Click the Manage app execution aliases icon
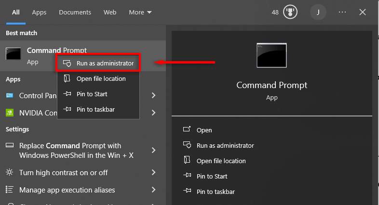The height and width of the screenshot is (205, 379). click(x=10, y=190)
